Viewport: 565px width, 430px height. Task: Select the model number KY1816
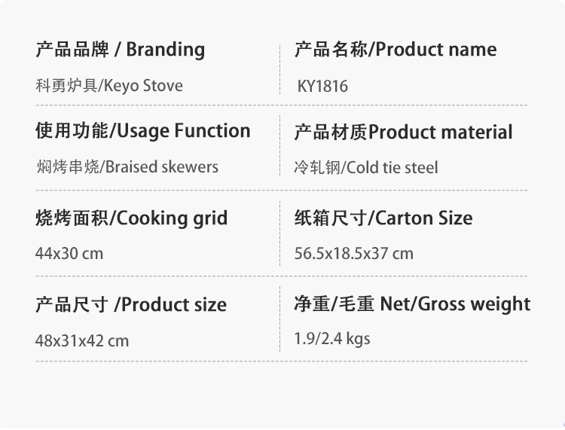coord(323,87)
